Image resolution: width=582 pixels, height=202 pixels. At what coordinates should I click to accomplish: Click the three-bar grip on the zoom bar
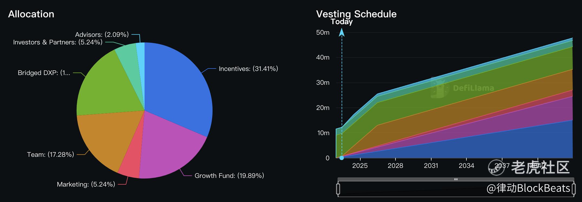click(456, 179)
